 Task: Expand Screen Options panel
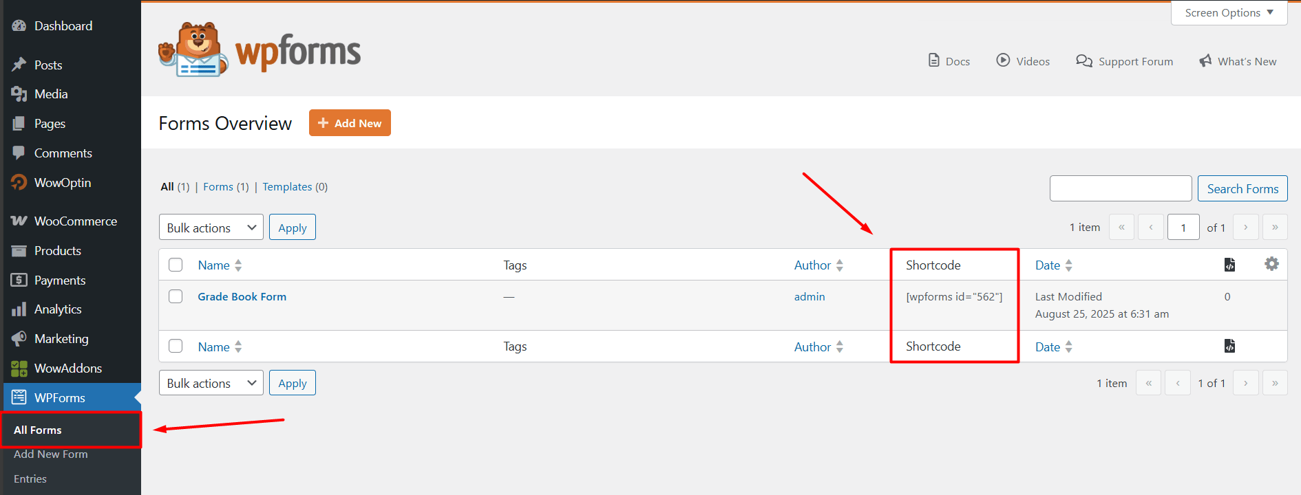[1229, 12]
